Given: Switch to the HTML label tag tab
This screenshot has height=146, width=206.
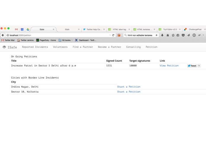Looking at the screenshot, I should click(119, 30).
